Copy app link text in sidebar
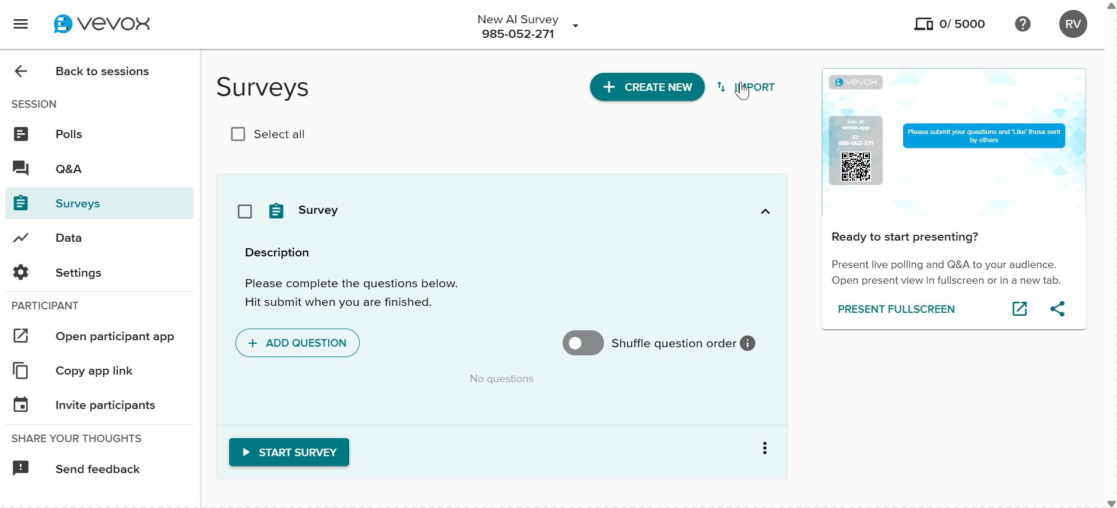Screen dimensions: 1117x508 click(94, 371)
